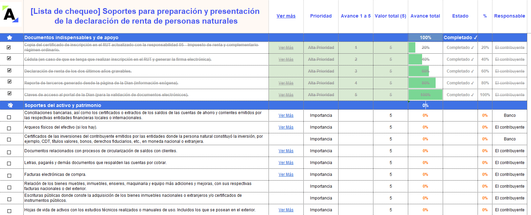Open Ver Más for Conciliaciones bancarias
The image size is (531, 215).
tap(286, 115)
